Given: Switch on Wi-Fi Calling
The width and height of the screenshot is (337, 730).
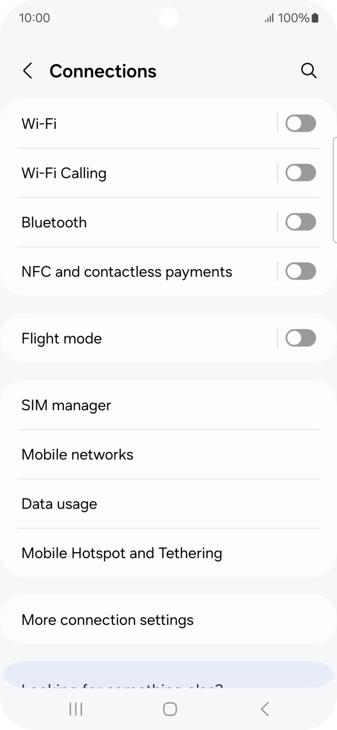Looking at the screenshot, I should coord(300,172).
